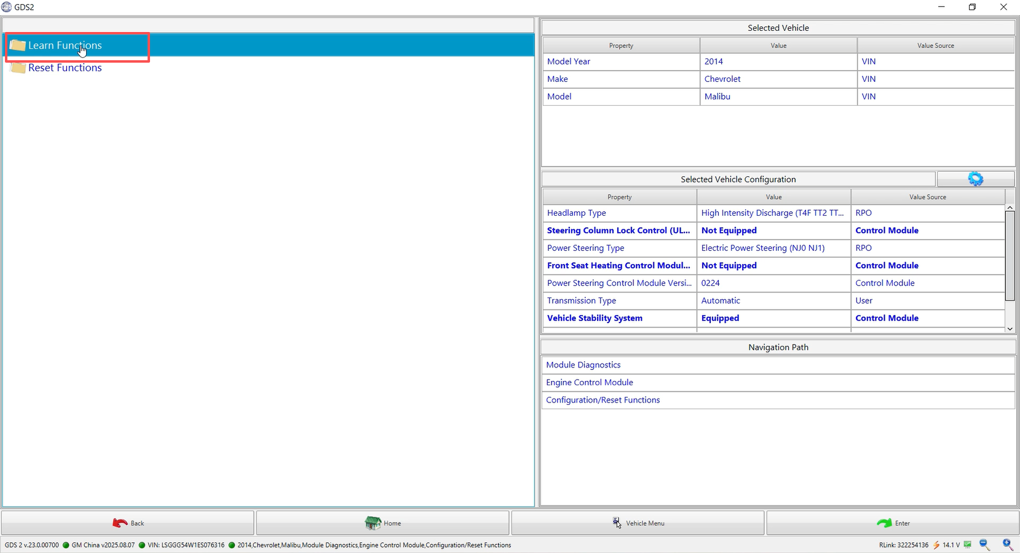
Task: Click the zoom in magnifier icon
Action: point(1008,544)
